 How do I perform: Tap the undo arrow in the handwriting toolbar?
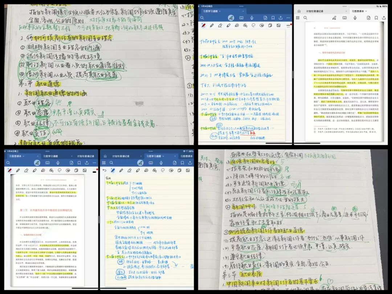tap(105, 170)
